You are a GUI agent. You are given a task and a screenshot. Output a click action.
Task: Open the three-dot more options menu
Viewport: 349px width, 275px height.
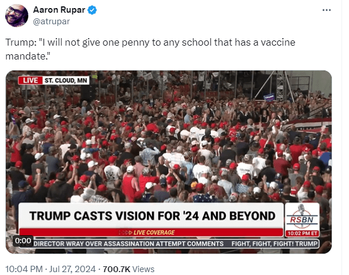[x=326, y=10]
